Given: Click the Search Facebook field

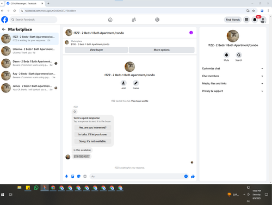Looking at the screenshot, I should [33, 20].
